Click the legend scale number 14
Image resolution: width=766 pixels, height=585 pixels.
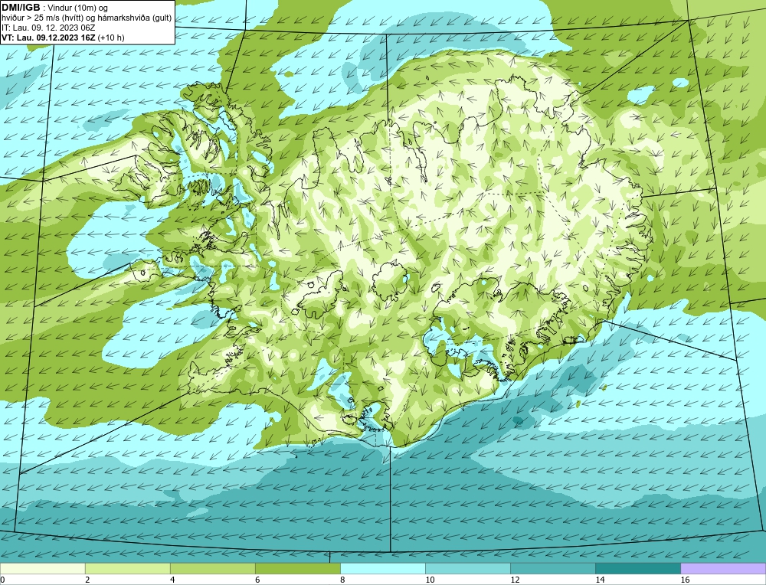pyautogui.click(x=600, y=580)
